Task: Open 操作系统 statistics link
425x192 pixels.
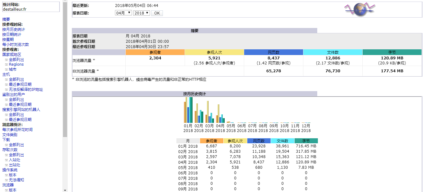Action: click(x=10, y=170)
